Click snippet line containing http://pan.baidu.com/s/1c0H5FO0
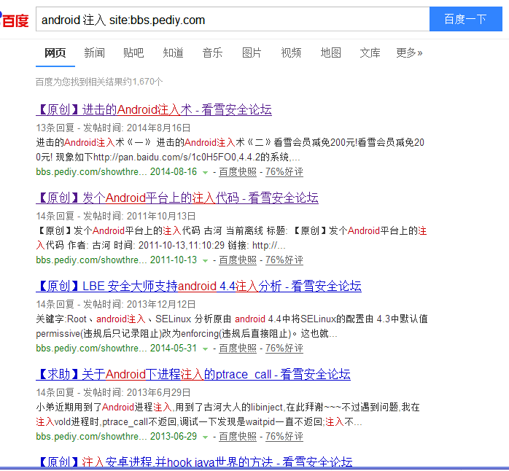The image size is (509, 471). coord(168,157)
